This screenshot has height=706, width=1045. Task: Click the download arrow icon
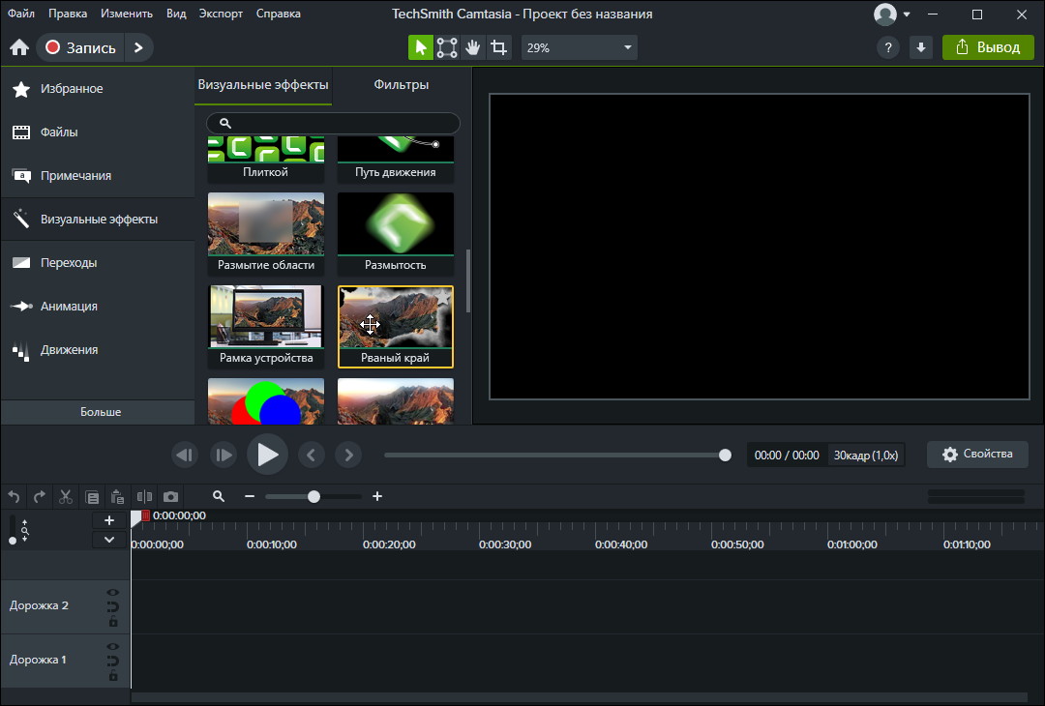pos(921,47)
